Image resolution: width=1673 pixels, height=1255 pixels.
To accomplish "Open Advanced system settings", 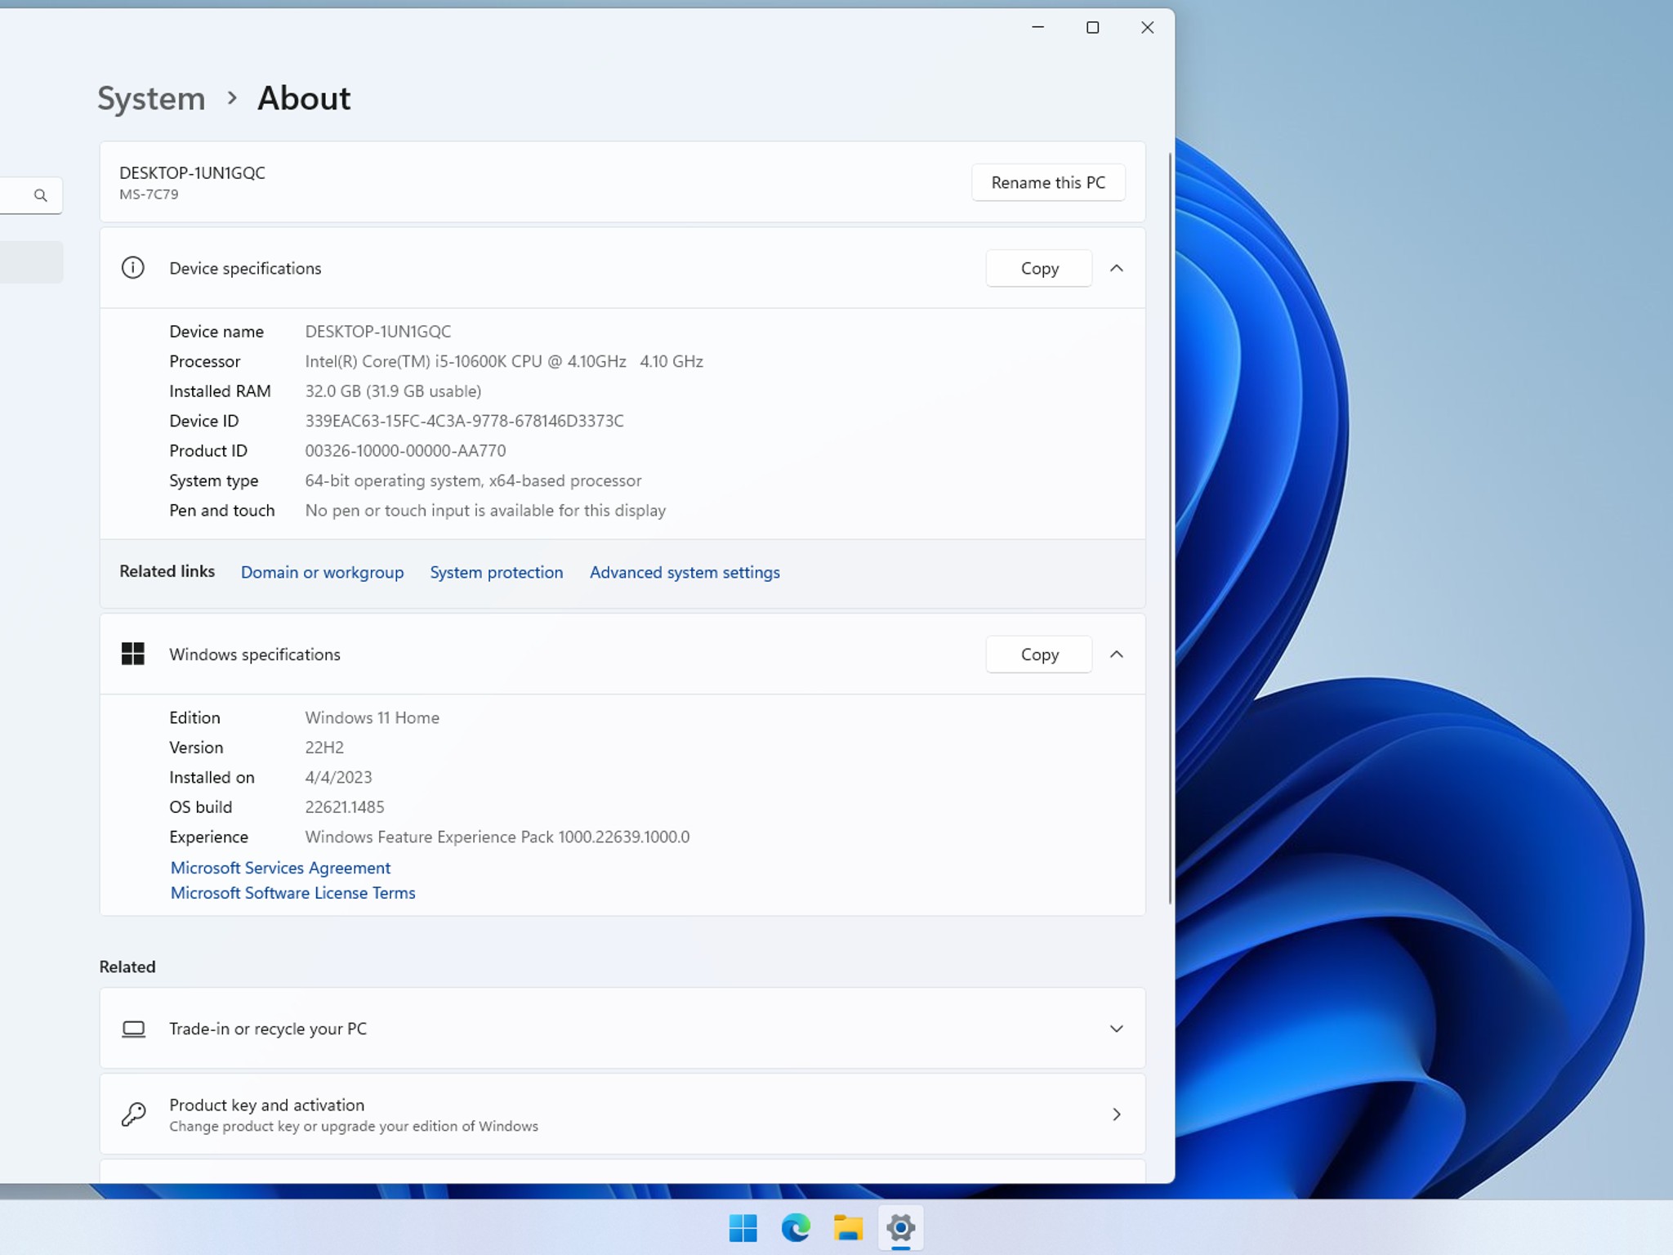I will (x=685, y=572).
